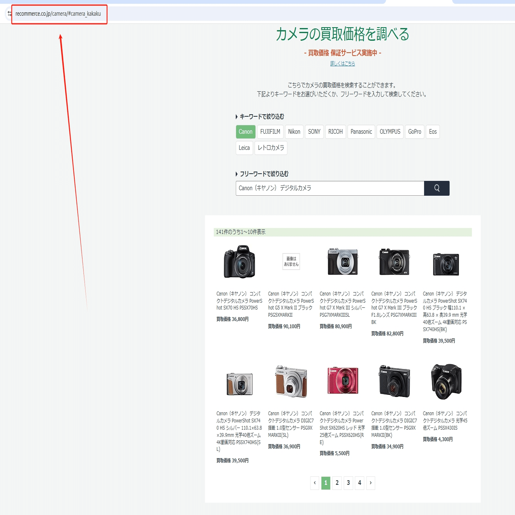
Task: Select page 1 in pagination
Action: [326, 483]
